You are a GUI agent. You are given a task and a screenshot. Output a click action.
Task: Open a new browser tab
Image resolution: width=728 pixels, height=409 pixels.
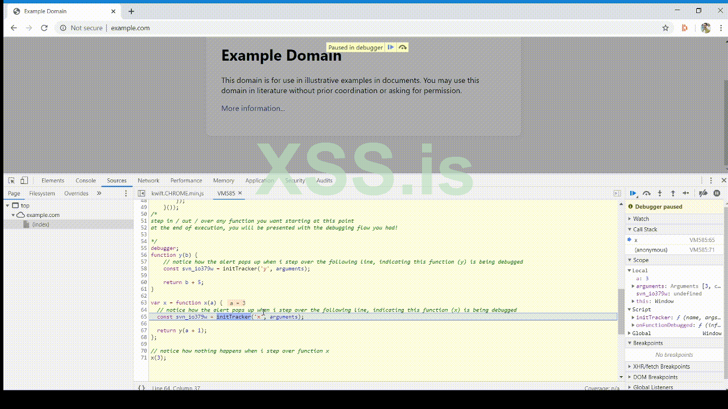click(131, 11)
